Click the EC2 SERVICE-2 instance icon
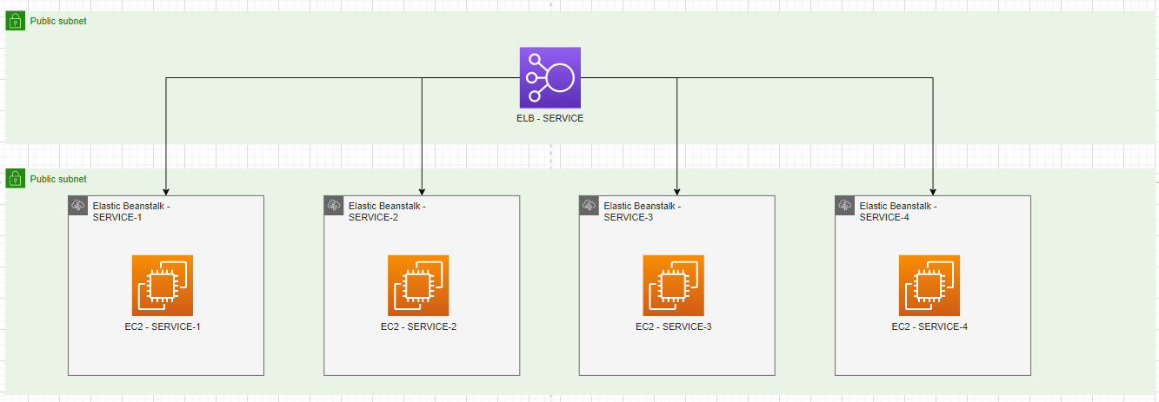Screen dimensions: 1159x402 click(418, 285)
